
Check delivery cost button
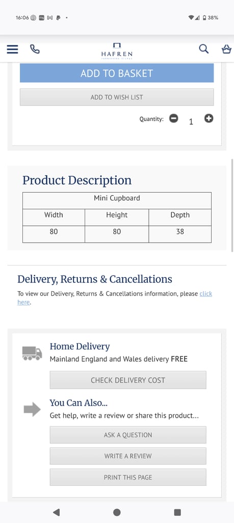click(128, 380)
